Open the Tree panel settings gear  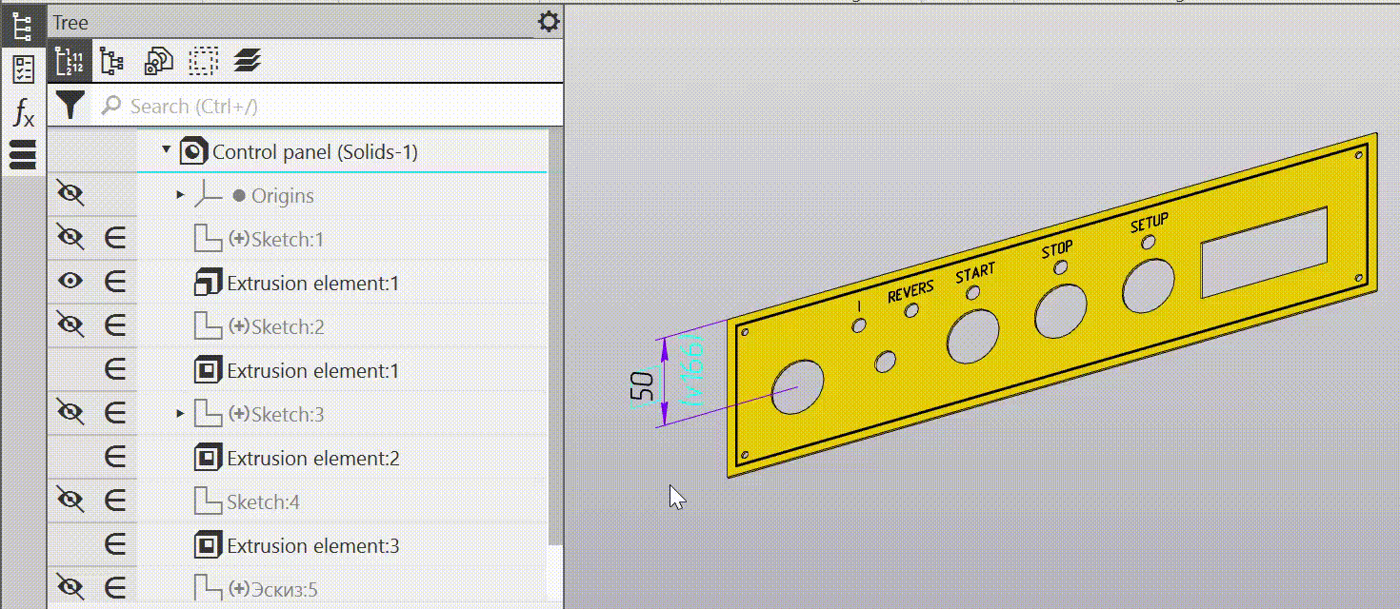coord(549,22)
